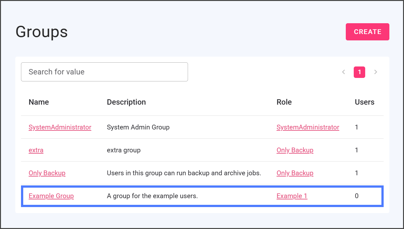Open the 'extra' group link
404x229 pixels.
(36, 150)
